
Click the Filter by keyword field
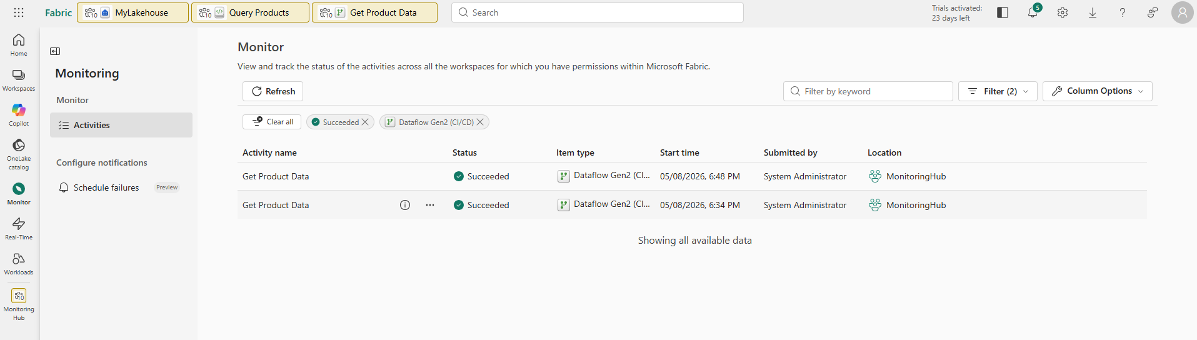[x=868, y=91]
